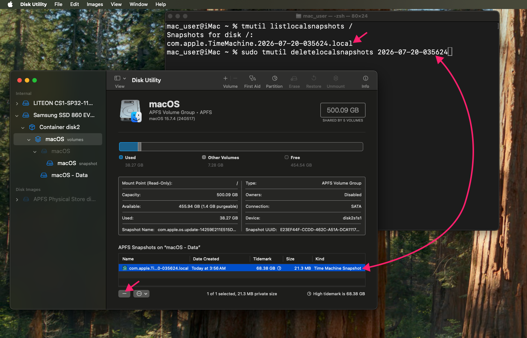Open the snapshot actions ellipsis dropdown

point(142,294)
